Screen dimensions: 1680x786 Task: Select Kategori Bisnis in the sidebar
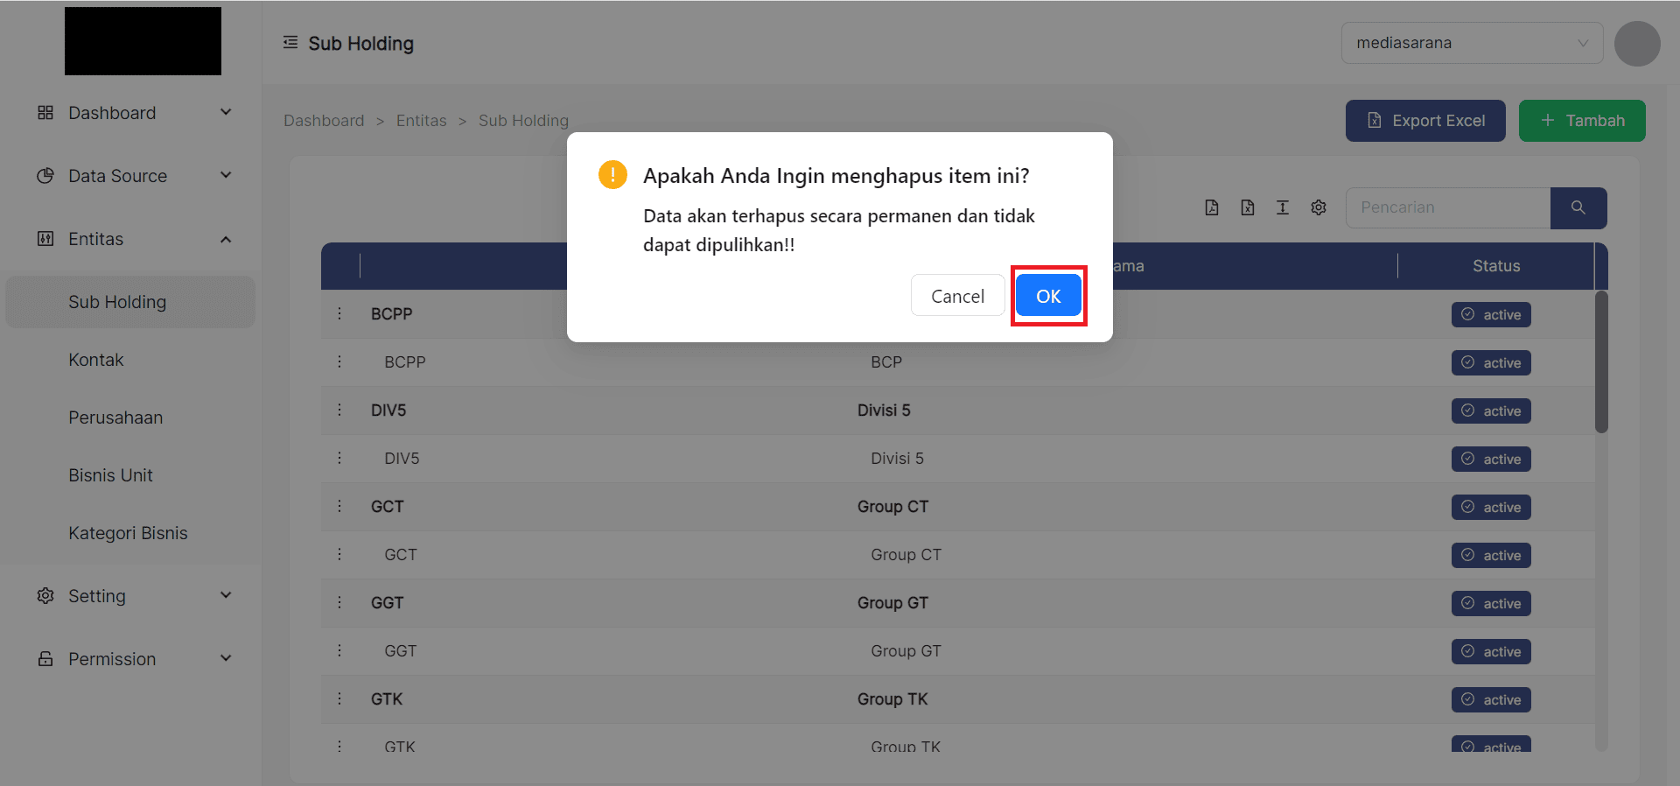(x=128, y=533)
